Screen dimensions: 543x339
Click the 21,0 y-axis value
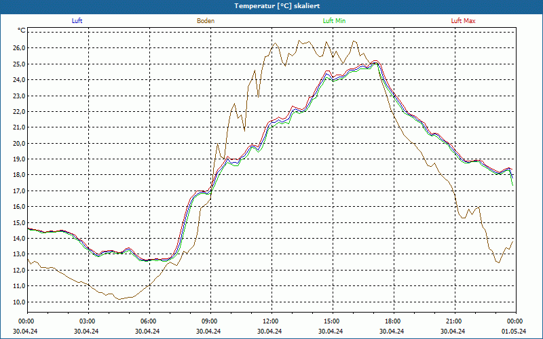(x=20, y=127)
